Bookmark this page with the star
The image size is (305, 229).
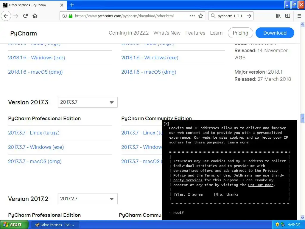(201, 16)
